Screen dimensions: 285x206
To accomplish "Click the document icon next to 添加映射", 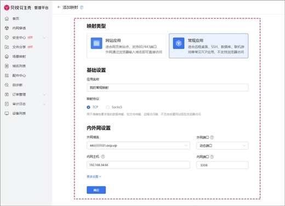I will (x=82, y=8).
